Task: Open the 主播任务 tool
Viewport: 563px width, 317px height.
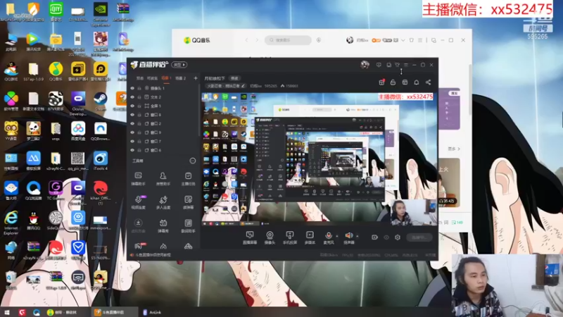Action: pos(188,179)
